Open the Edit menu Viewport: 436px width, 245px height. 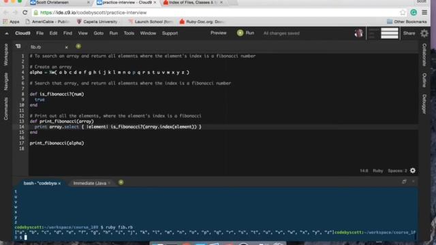pyautogui.click(x=53, y=33)
